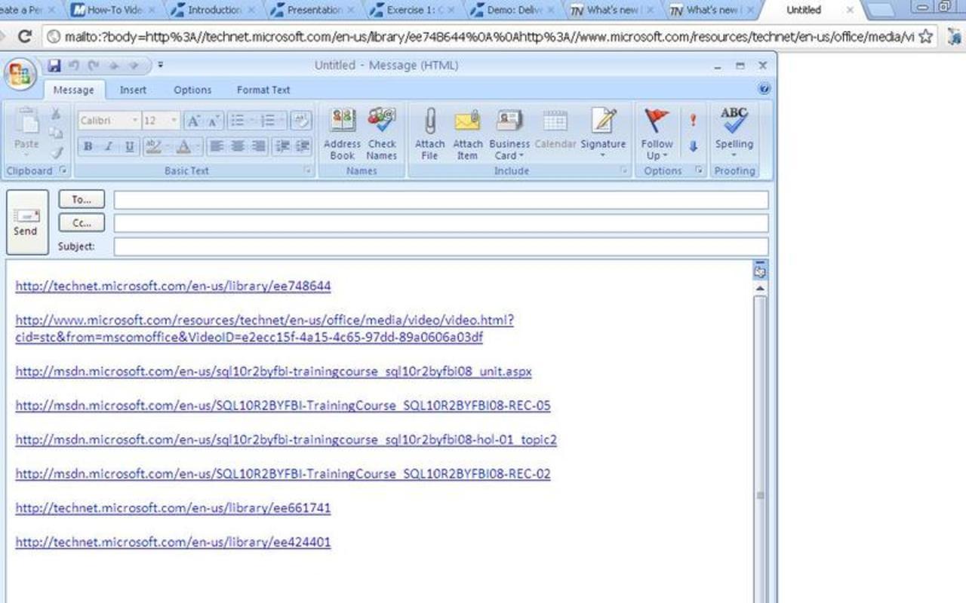Image resolution: width=966 pixels, height=603 pixels.
Task: Send the message
Action: (x=27, y=222)
